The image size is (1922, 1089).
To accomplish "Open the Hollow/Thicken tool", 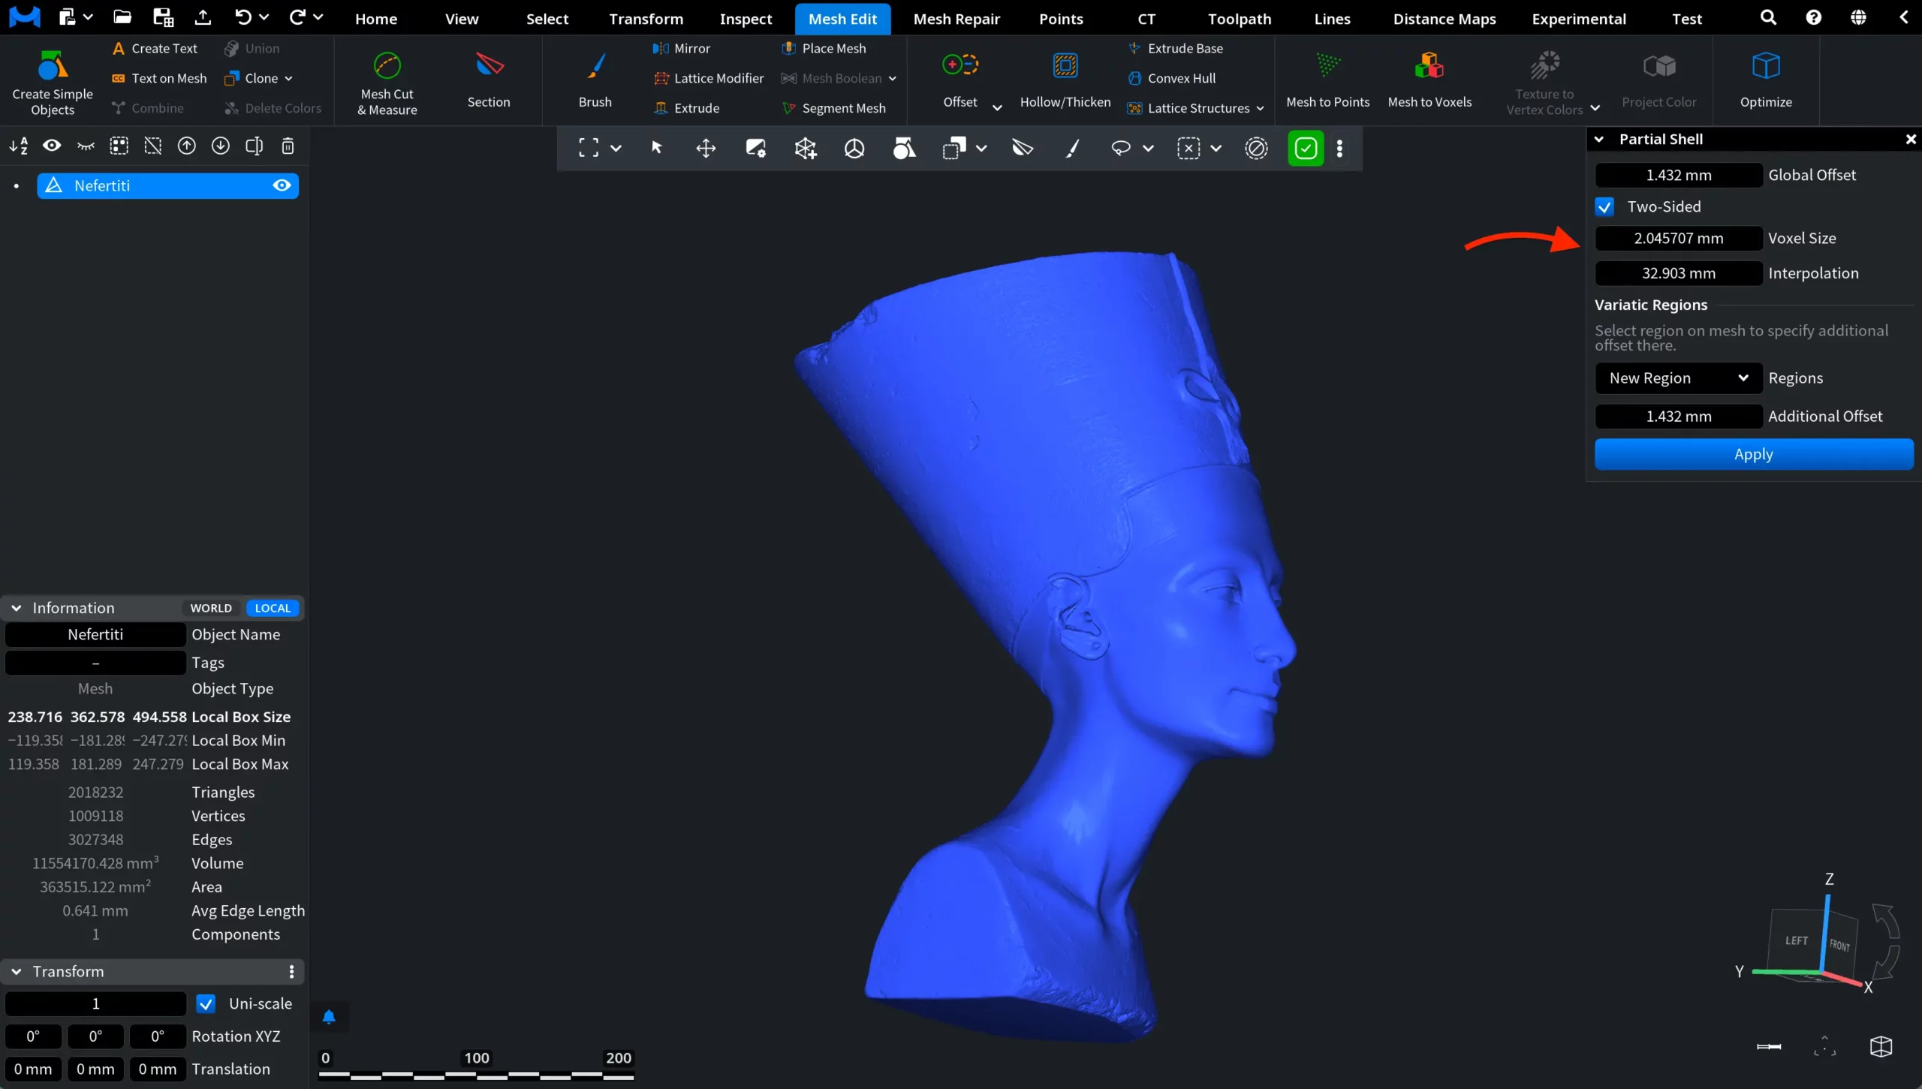I will (1065, 81).
